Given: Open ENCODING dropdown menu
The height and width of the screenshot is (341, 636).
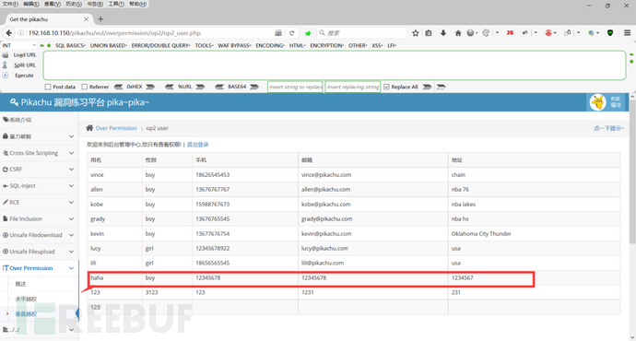Looking at the screenshot, I should point(270,45).
